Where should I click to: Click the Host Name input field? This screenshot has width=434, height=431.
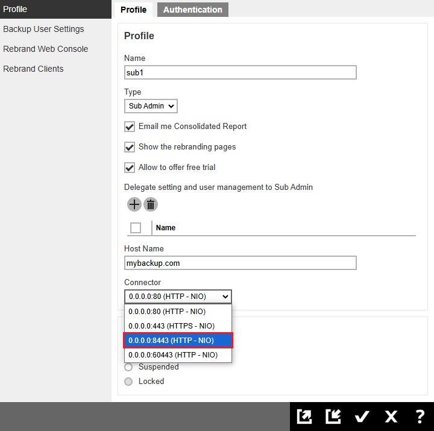(x=240, y=263)
